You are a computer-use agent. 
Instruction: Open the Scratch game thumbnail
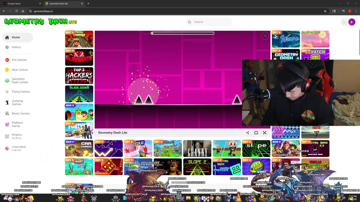click(x=315, y=54)
